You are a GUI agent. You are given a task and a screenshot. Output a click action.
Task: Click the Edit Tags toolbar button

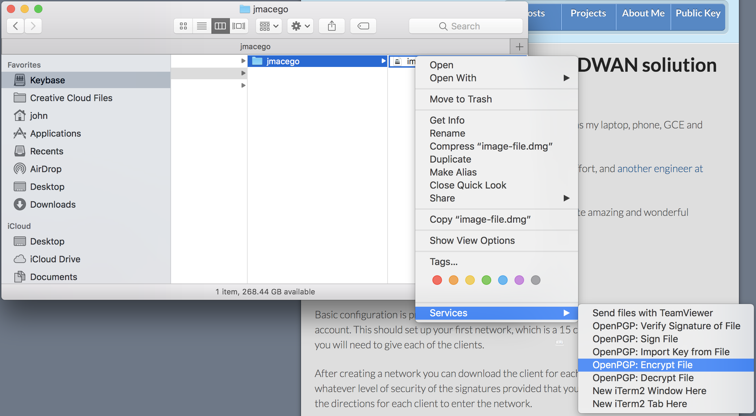363,26
